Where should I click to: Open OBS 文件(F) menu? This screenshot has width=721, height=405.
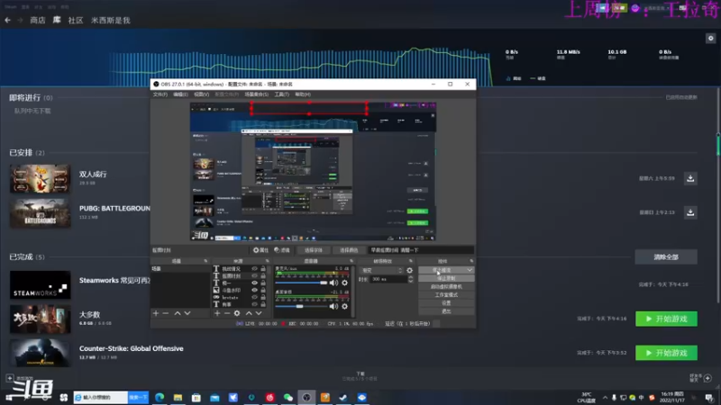[160, 94]
